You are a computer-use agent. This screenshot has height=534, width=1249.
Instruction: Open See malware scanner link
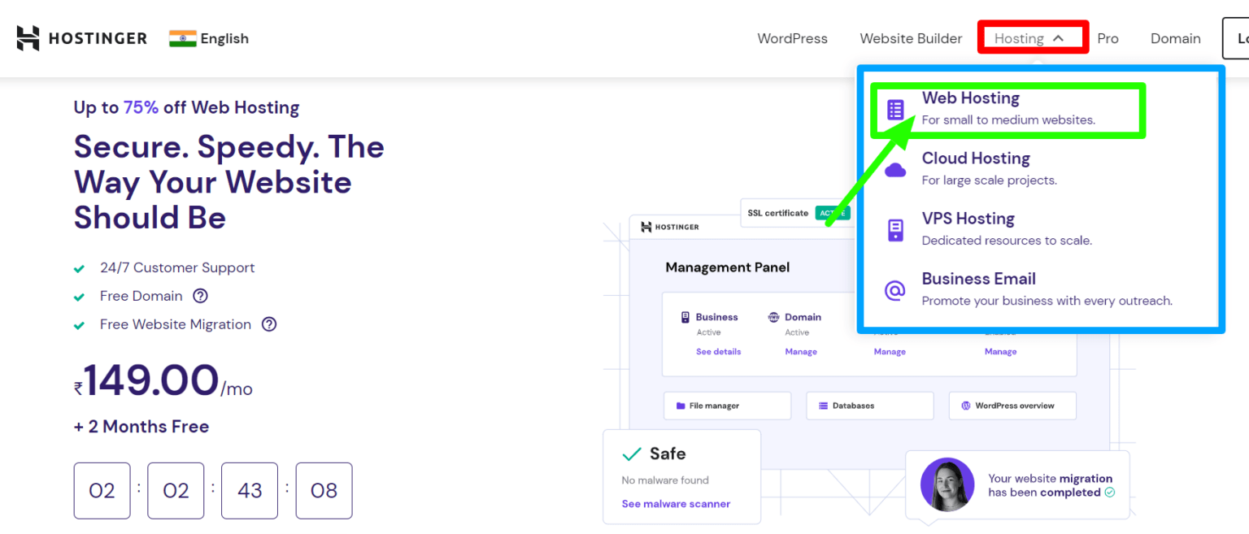pyautogui.click(x=675, y=504)
